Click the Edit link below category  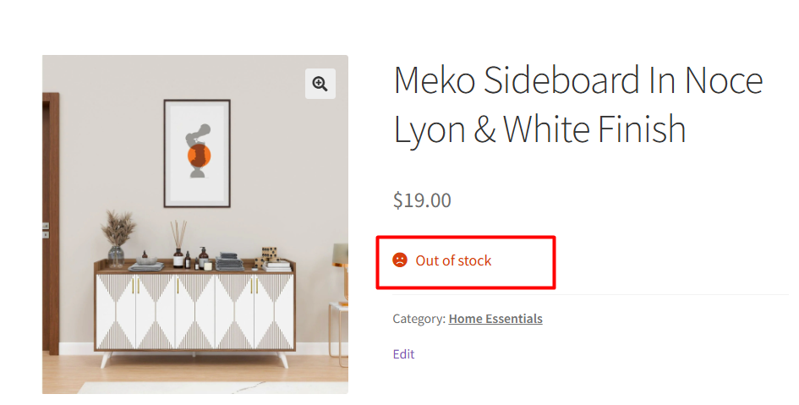pyautogui.click(x=403, y=354)
